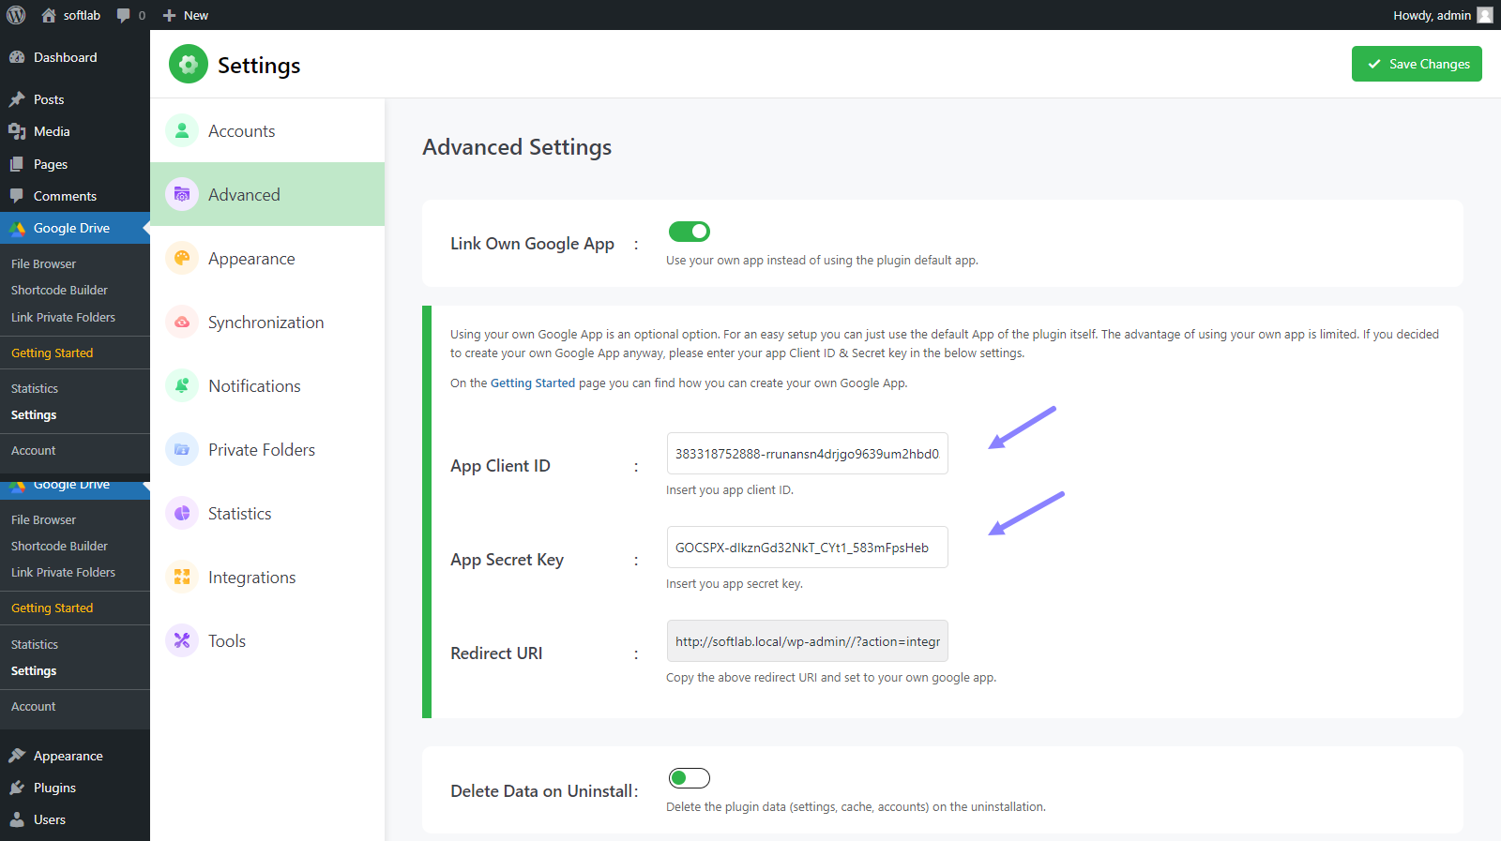Click the 'Delete Data on Uninstall' label
This screenshot has width=1501, height=841.
541,791
